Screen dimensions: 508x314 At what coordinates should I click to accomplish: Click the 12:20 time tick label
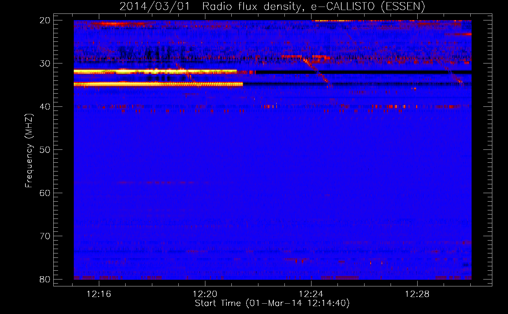[205, 294]
